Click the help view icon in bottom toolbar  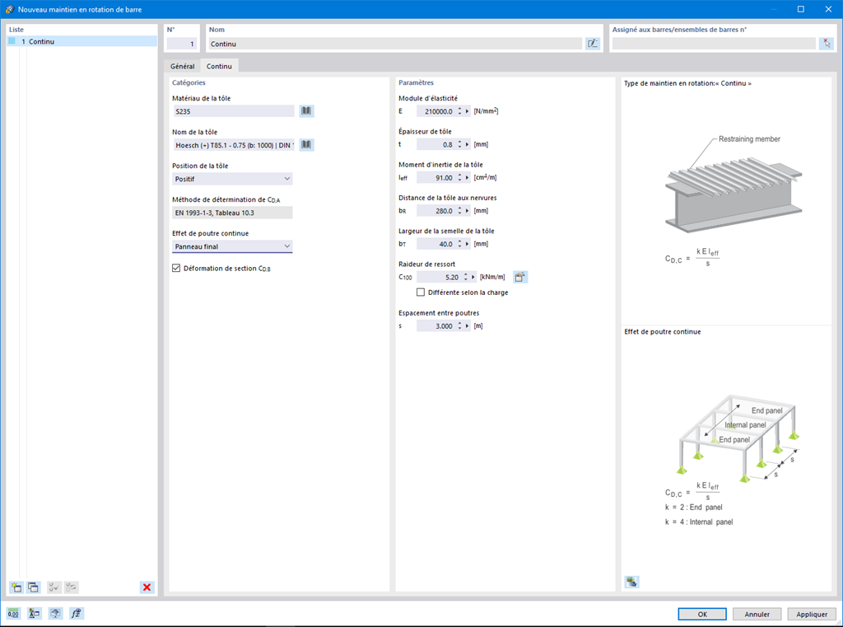(55, 613)
